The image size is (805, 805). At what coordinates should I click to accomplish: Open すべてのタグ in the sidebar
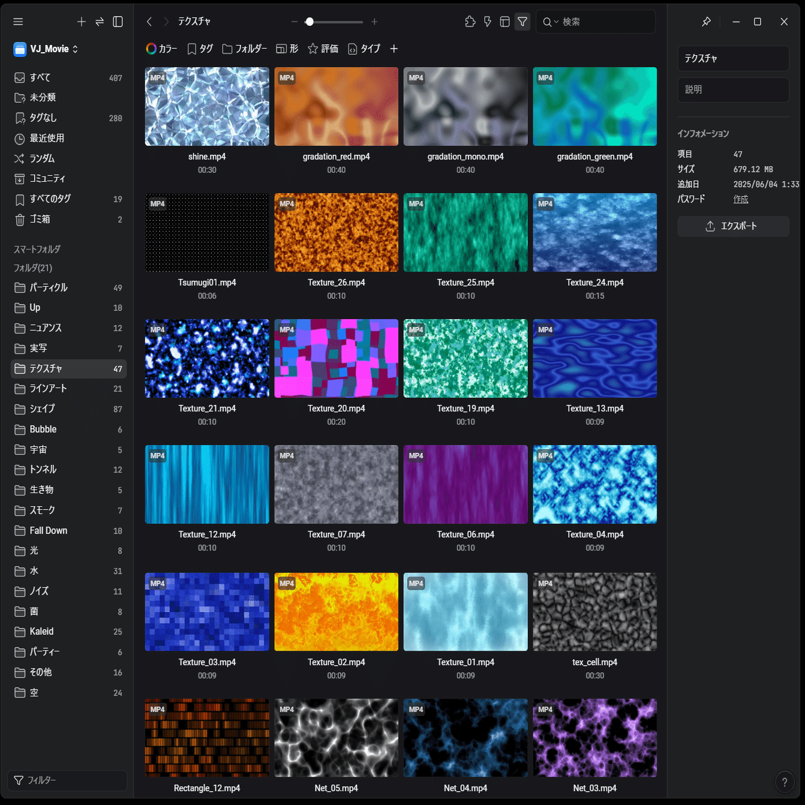[68, 199]
